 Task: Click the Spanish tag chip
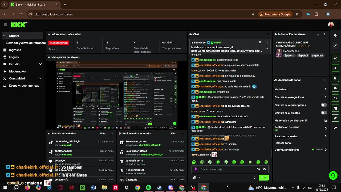[289, 55]
